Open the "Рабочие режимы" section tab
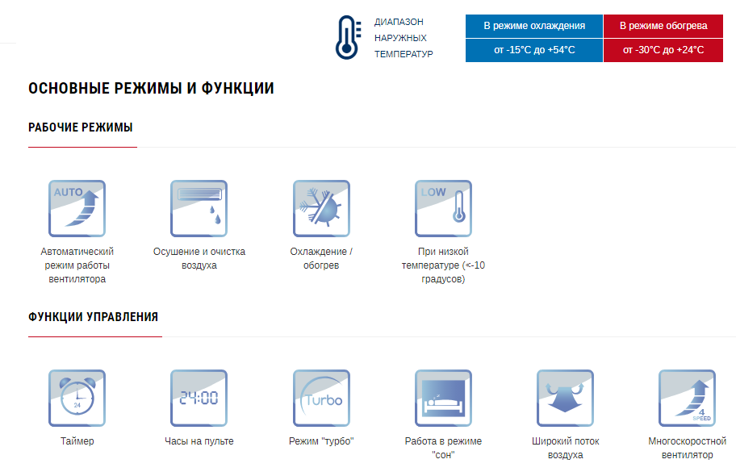This screenshot has width=736, height=476. point(81,127)
